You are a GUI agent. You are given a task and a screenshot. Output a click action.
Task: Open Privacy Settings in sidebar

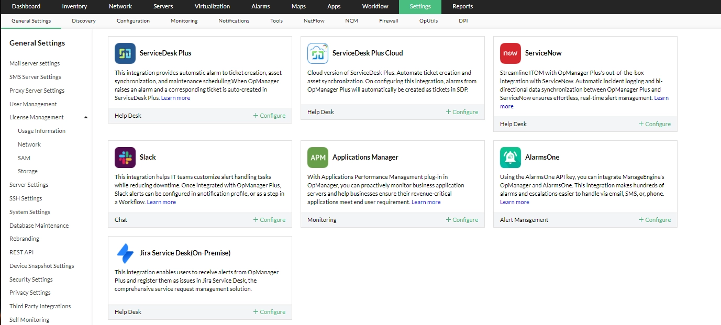[30, 293]
